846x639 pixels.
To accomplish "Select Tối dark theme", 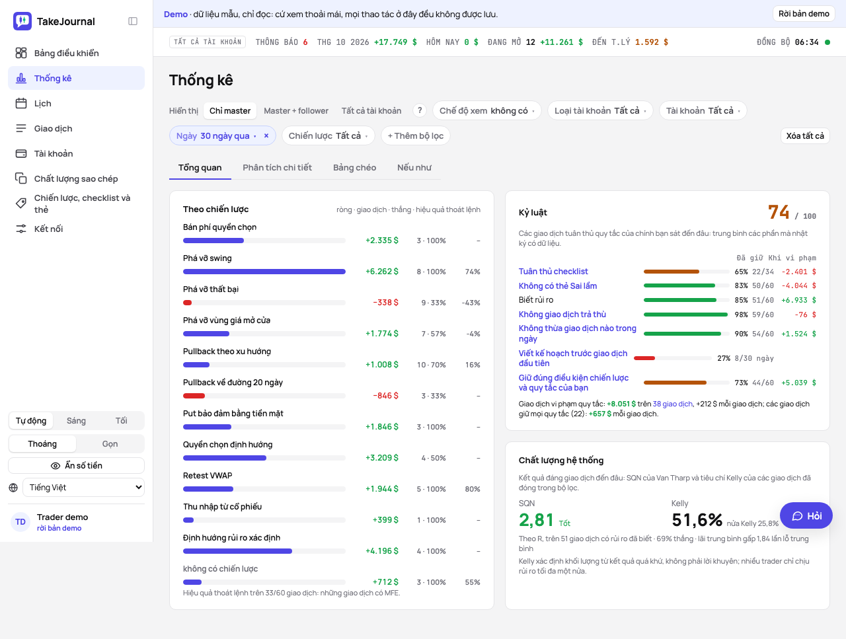I will (121, 421).
